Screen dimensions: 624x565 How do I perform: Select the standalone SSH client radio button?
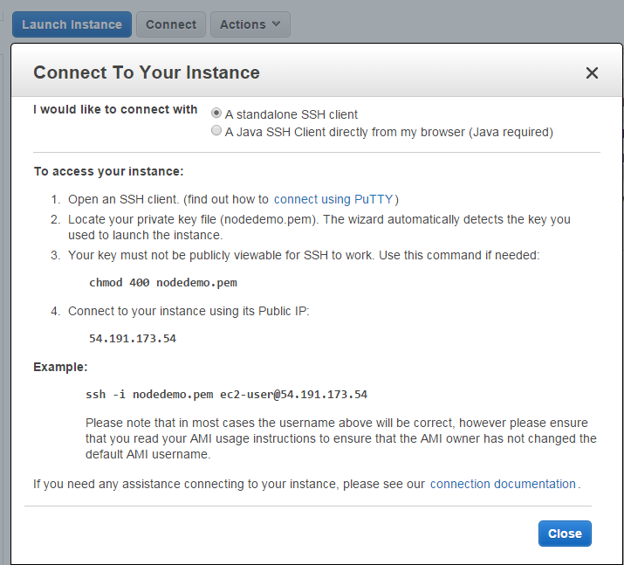click(216, 113)
